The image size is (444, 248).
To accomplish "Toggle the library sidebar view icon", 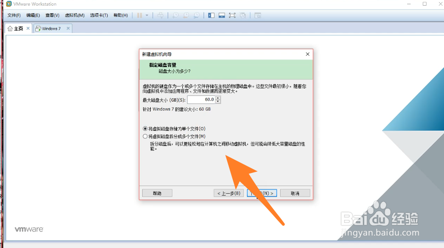I will pyautogui.click(x=211, y=15).
